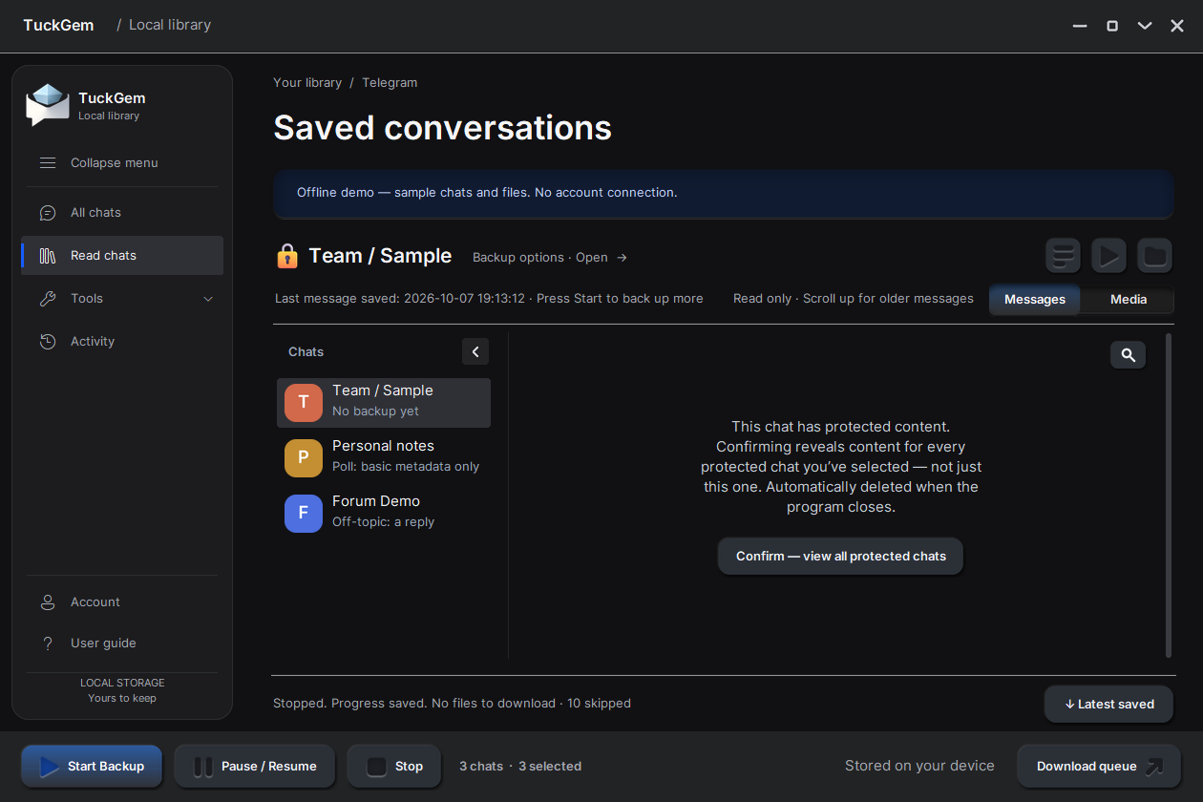The image size is (1203, 802).
Task: Click the TuckGem envelope gem logo
Action: [48, 105]
